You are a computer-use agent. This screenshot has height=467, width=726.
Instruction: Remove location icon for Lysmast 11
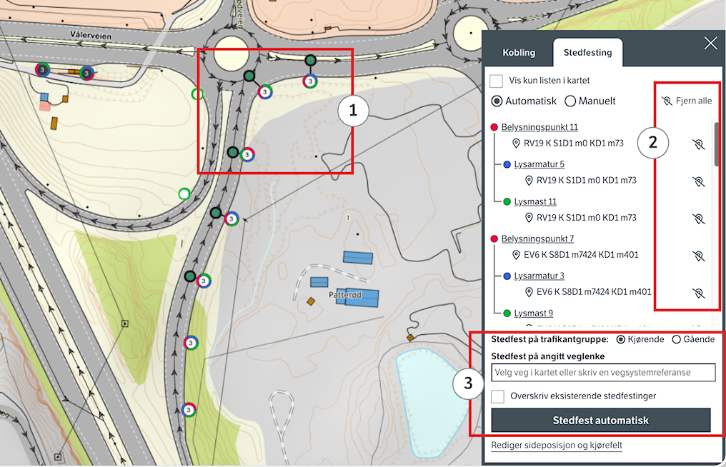click(x=698, y=219)
